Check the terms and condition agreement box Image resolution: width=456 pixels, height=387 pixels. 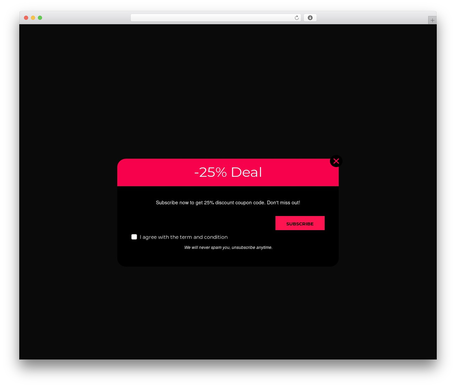134,237
